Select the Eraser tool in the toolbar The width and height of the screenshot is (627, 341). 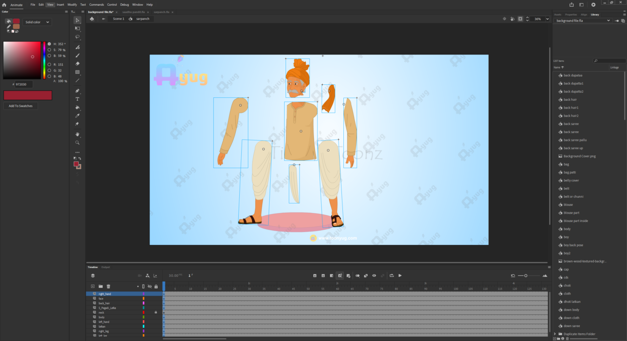point(78,64)
